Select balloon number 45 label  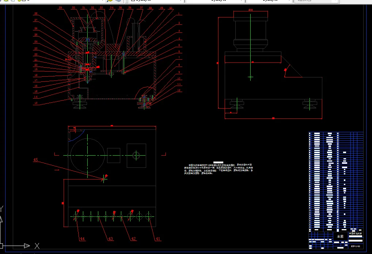click(35, 160)
